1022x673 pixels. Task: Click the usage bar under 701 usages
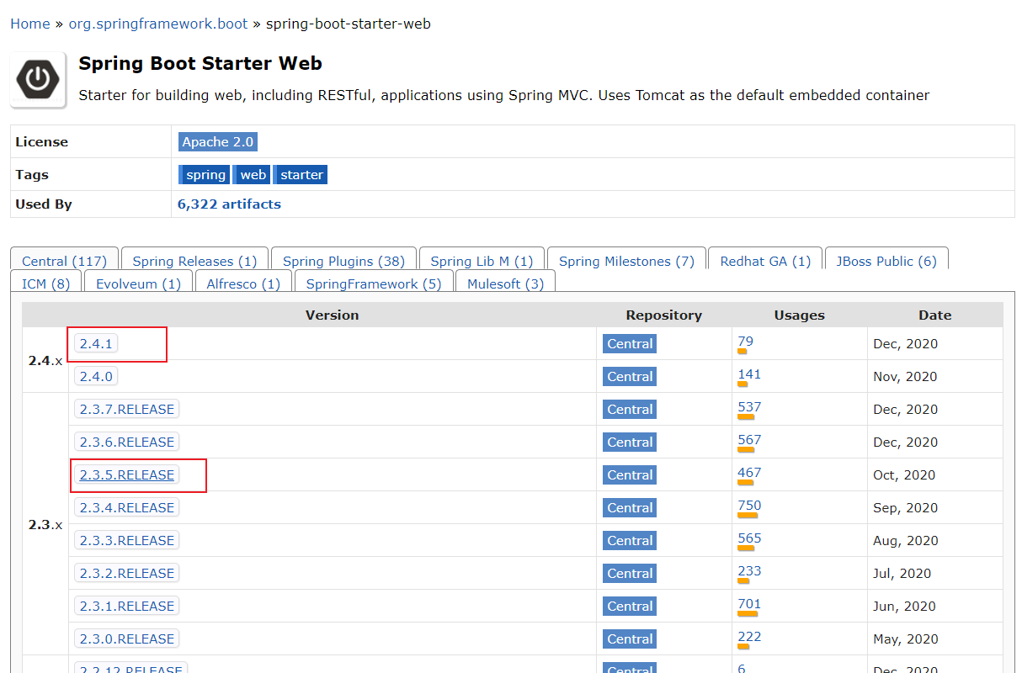click(x=748, y=614)
